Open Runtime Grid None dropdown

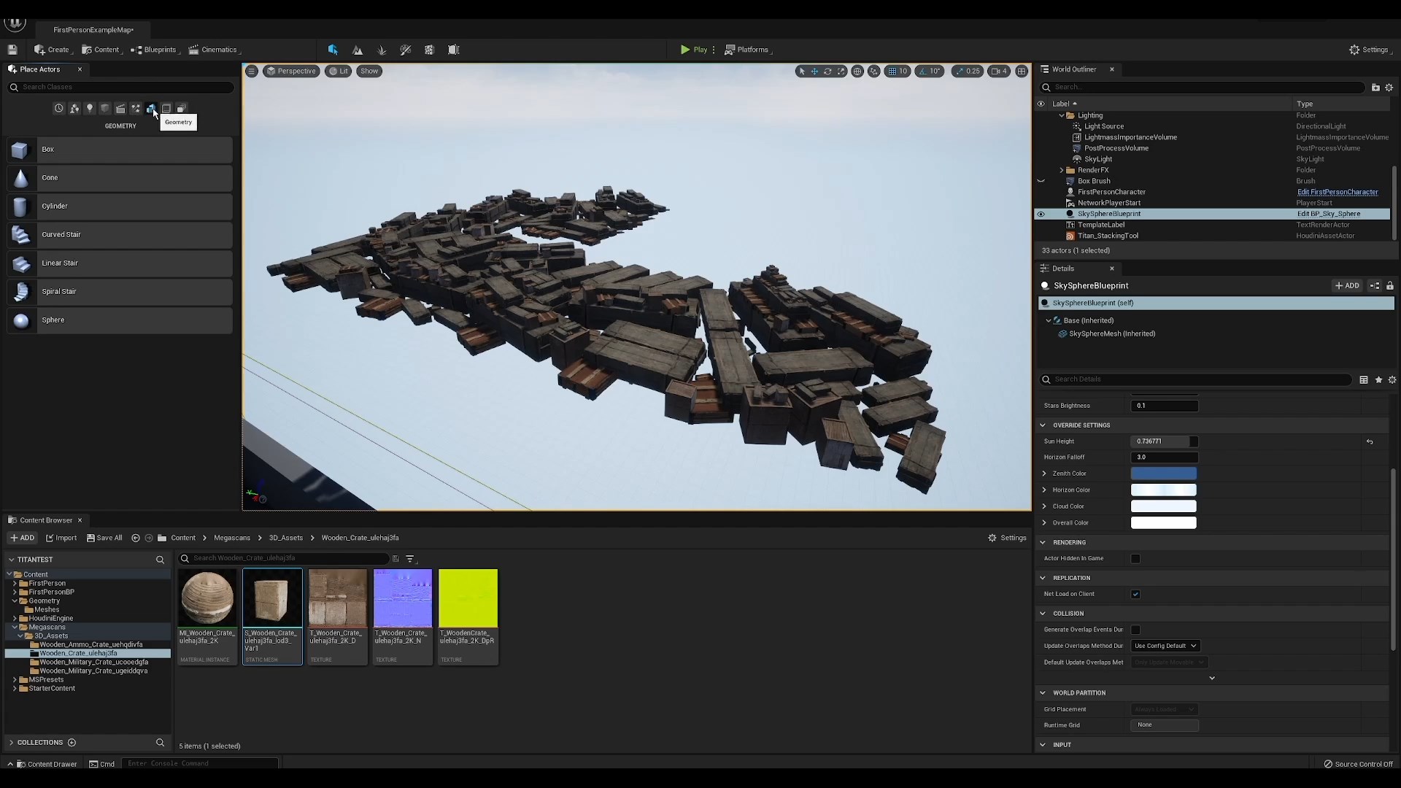click(x=1165, y=725)
